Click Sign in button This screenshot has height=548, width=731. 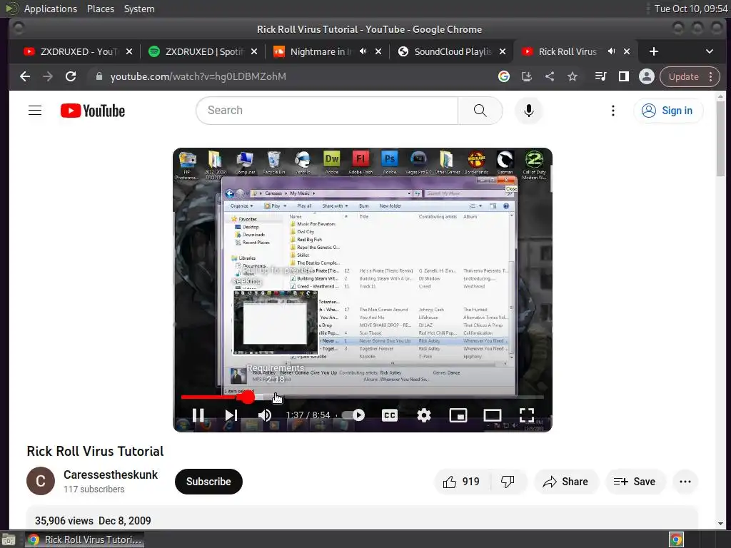(x=668, y=111)
